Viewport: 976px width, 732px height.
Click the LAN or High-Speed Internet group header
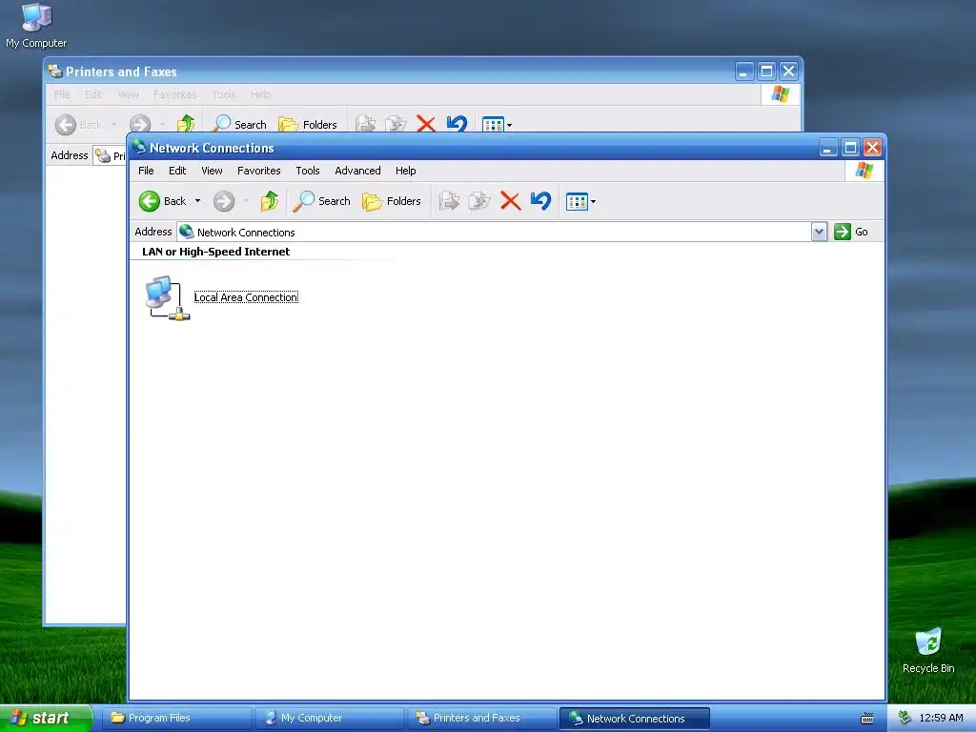click(216, 252)
